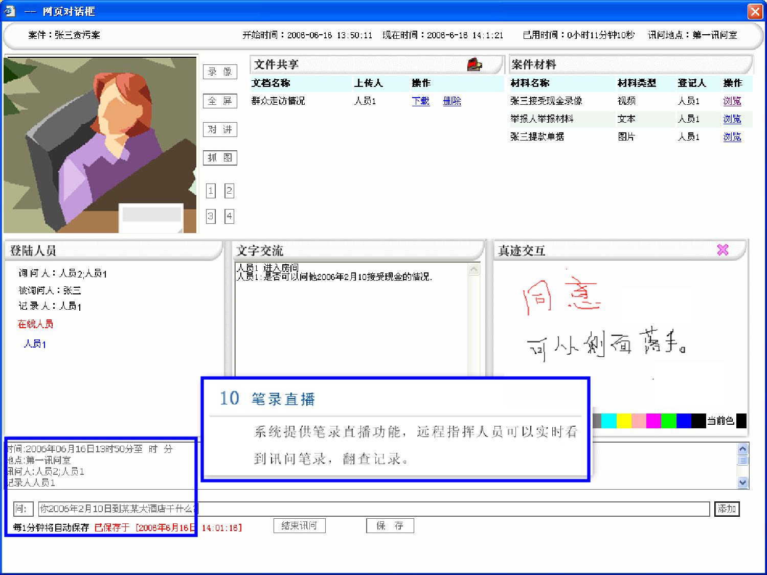767x575 pixels.
Task: Click the IE icon in the title bar
Action: (x=10, y=11)
